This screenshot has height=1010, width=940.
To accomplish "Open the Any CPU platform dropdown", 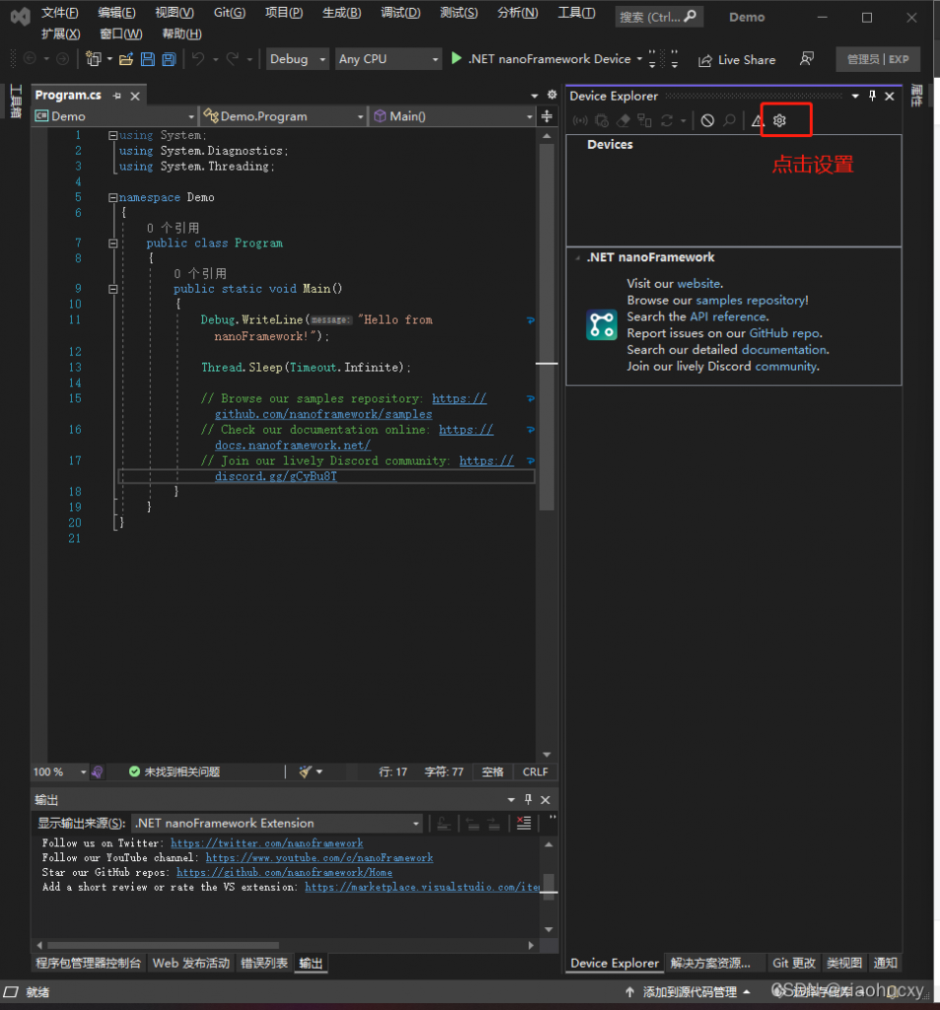I will [x=388, y=59].
